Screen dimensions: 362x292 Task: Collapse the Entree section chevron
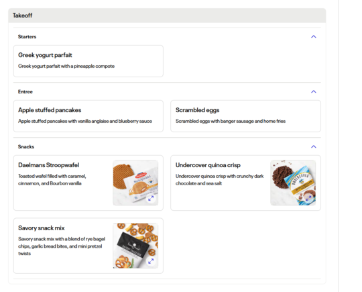(x=313, y=92)
